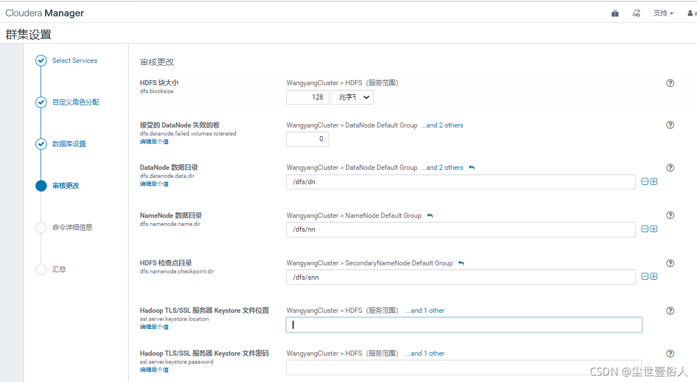Click the Select Services checkmark circle
This screenshot has height=382, width=697.
pyautogui.click(x=41, y=61)
